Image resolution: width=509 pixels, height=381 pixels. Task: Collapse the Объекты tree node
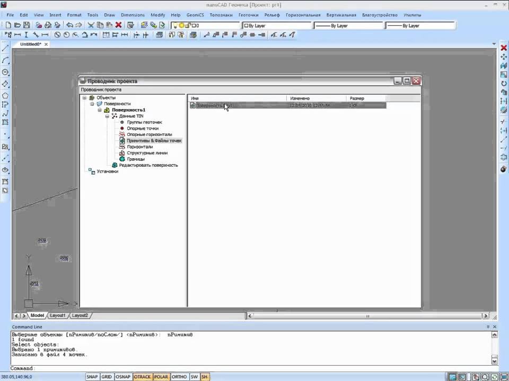(x=84, y=98)
